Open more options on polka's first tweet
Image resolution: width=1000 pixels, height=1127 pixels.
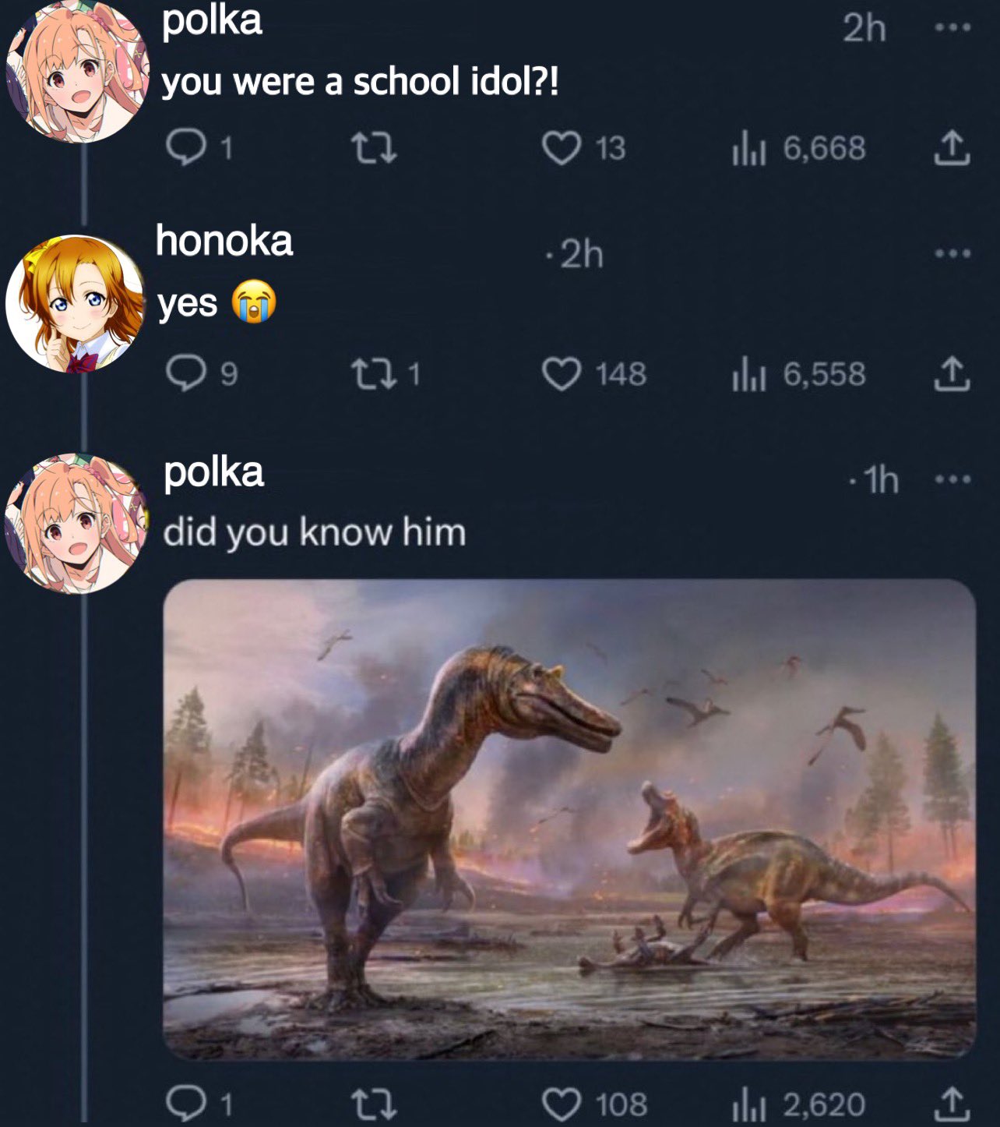[952, 28]
